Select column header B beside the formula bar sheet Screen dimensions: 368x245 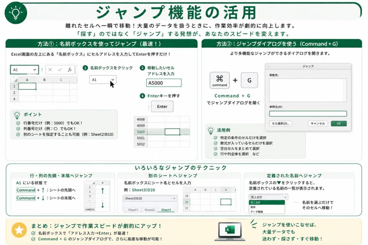tap(44, 80)
